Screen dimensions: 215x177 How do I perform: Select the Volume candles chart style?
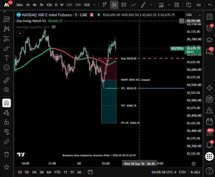pos(124,5)
